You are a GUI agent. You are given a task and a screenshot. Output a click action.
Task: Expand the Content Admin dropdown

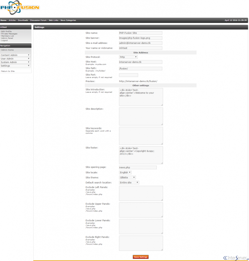pos(15,55)
